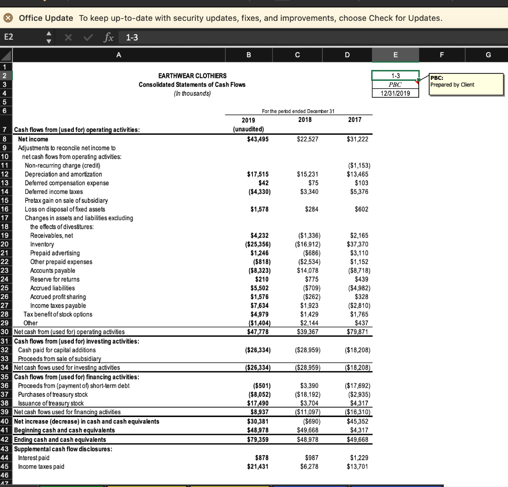Click the Insert Function fx icon
508x487 pixels.
[x=108, y=37]
